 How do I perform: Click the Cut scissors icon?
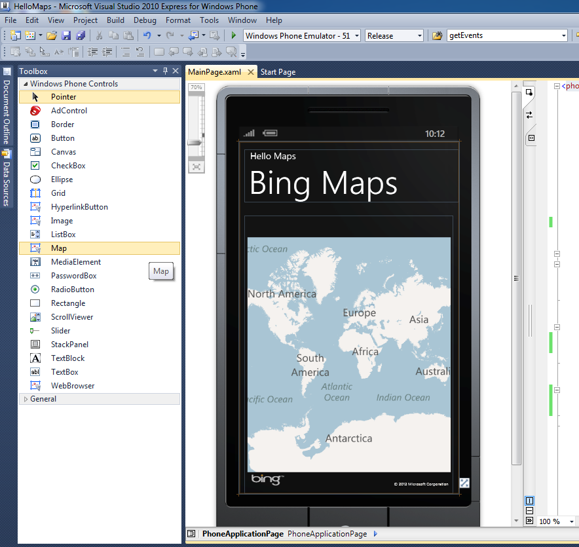[99, 35]
